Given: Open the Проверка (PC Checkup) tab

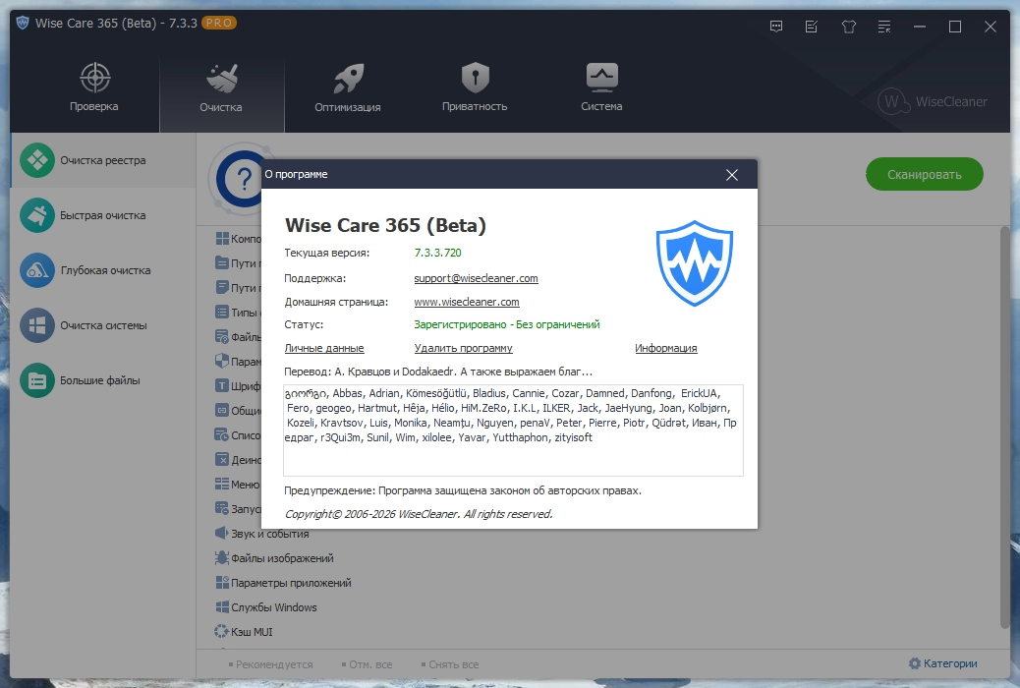Looking at the screenshot, I should [94, 87].
